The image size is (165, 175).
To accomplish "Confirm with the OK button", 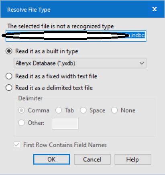I will [51, 159].
